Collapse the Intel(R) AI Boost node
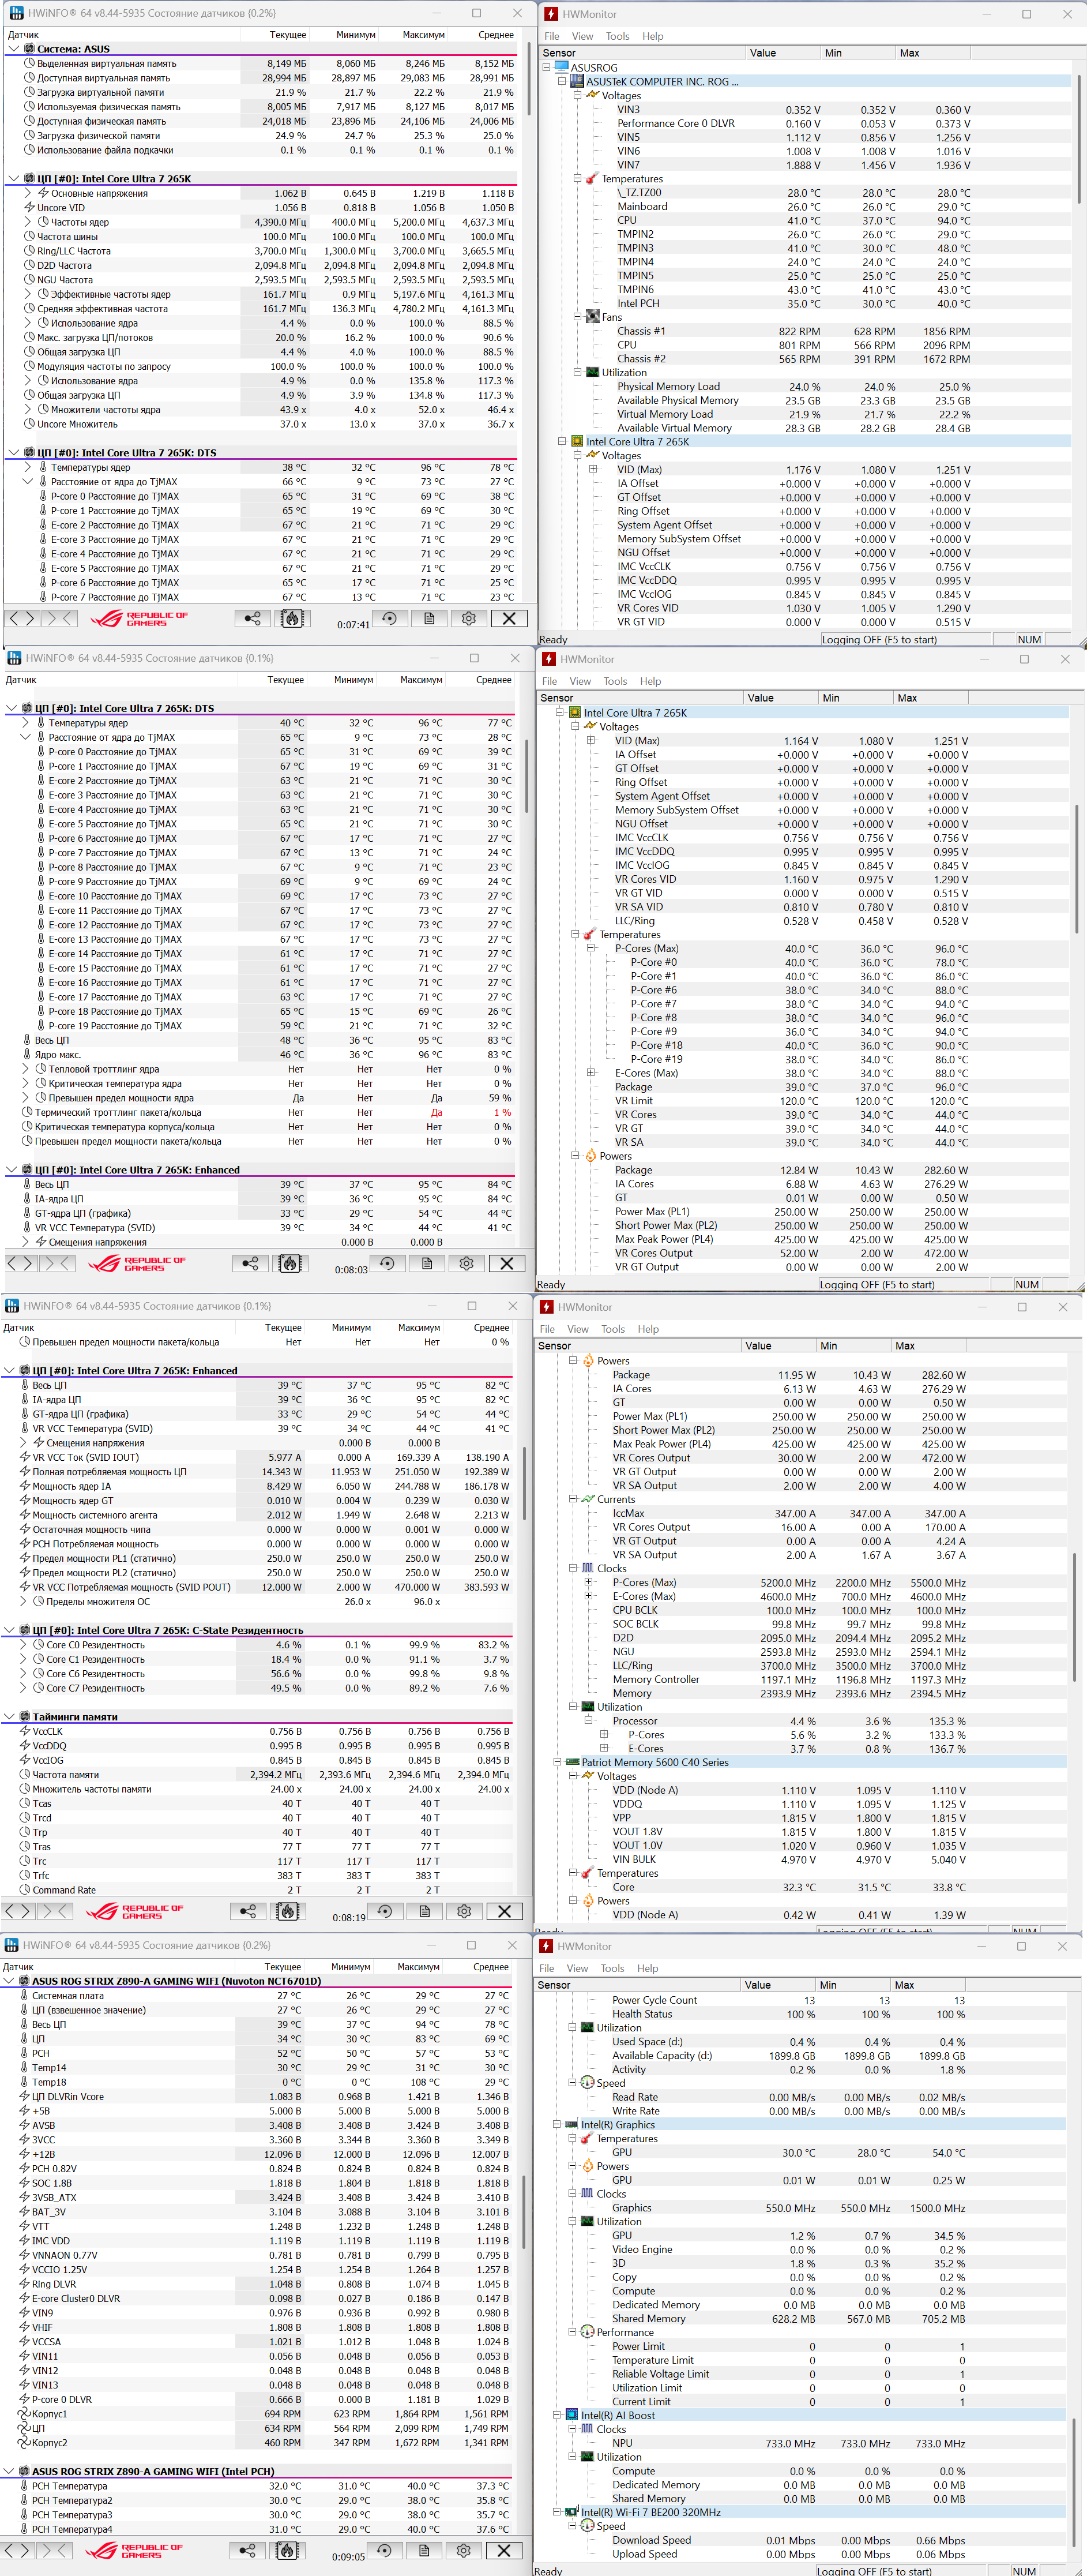The image size is (1087, 2576). point(558,2415)
